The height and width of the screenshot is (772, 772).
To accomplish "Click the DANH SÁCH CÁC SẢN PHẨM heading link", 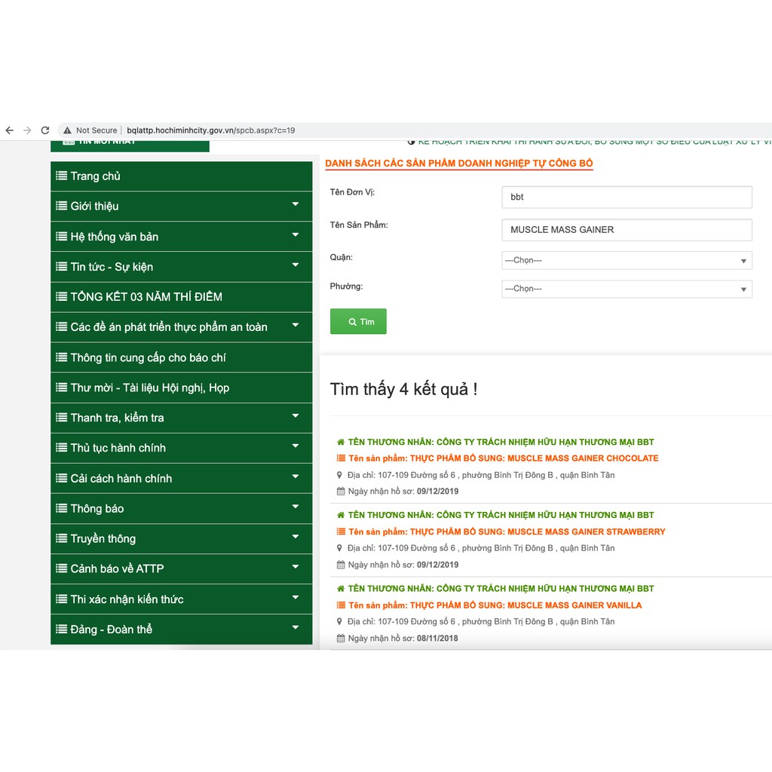I will (x=459, y=164).
